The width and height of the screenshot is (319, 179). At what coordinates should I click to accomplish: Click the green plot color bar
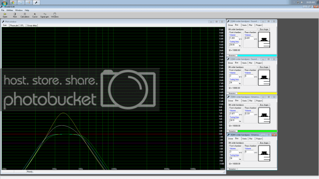click(257, 131)
